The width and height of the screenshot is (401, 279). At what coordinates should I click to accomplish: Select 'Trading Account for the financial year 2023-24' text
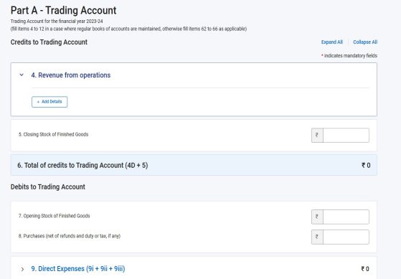57,22
